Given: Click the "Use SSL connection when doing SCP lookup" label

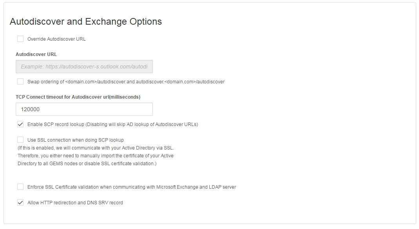Looking at the screenshot, I should [x=76, y=140].
